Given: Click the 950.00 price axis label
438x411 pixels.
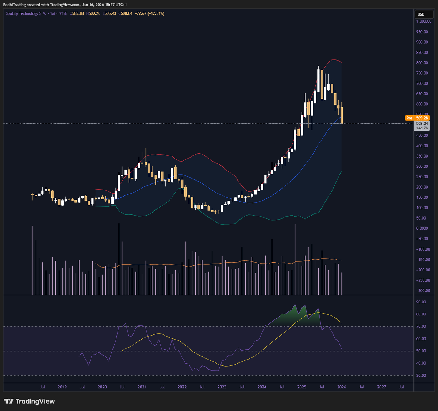Looking at the screenshot, I should point(422,32).
